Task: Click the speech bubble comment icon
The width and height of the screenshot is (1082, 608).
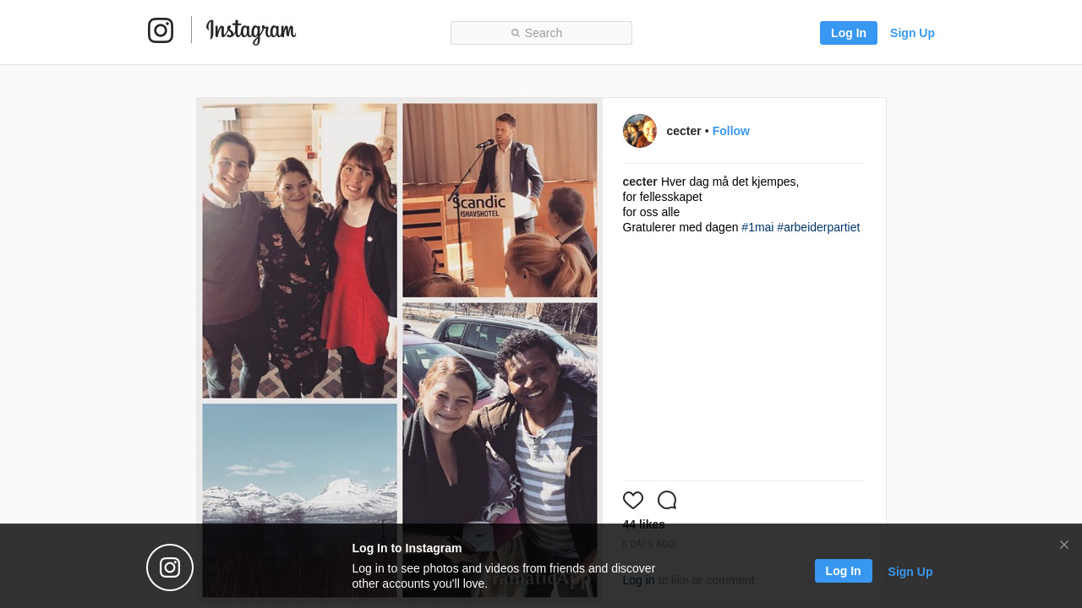Action: pos(667,500)
